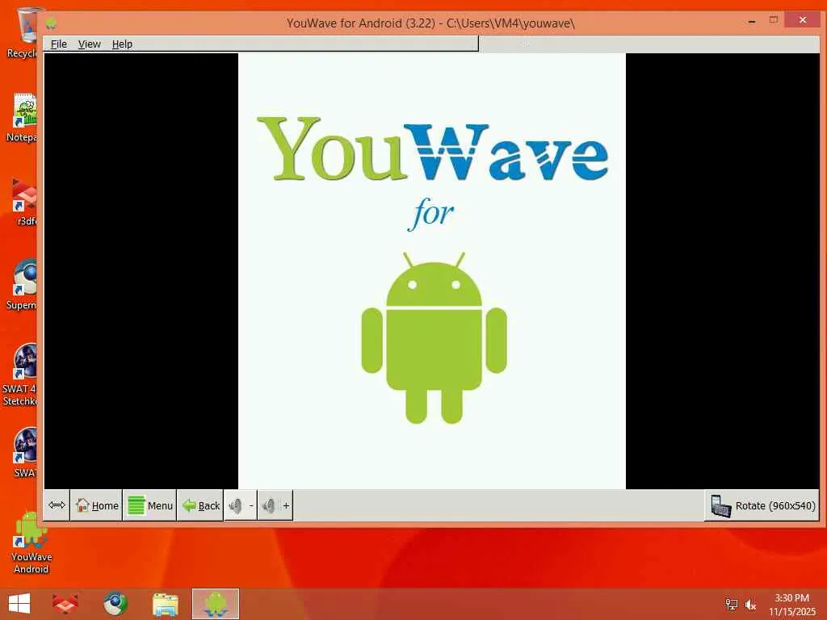
Task: Click the double-arrow resize toolbar button
Action: [57, 505]
